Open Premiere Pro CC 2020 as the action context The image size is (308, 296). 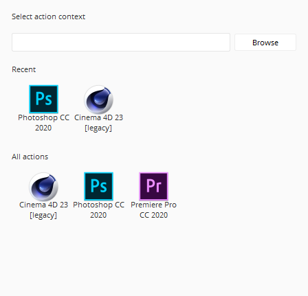(x=153, y=186)
